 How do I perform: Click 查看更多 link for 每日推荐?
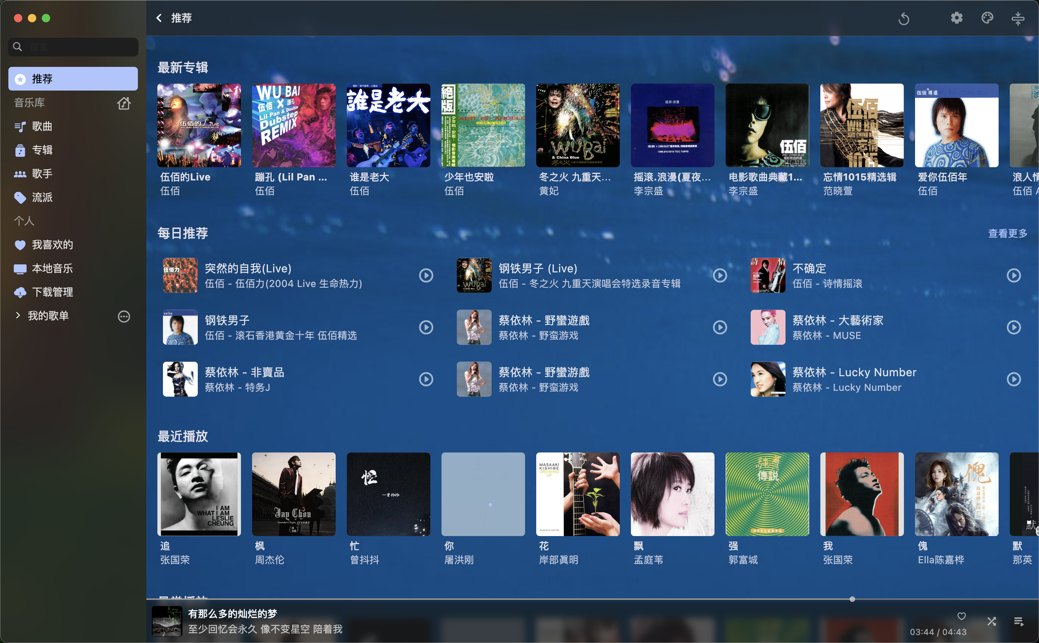(x=1008, y=233)
